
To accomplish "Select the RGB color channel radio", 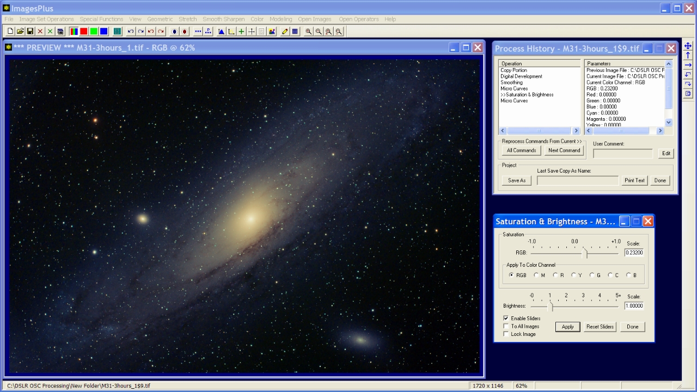I will pos(511,275).
